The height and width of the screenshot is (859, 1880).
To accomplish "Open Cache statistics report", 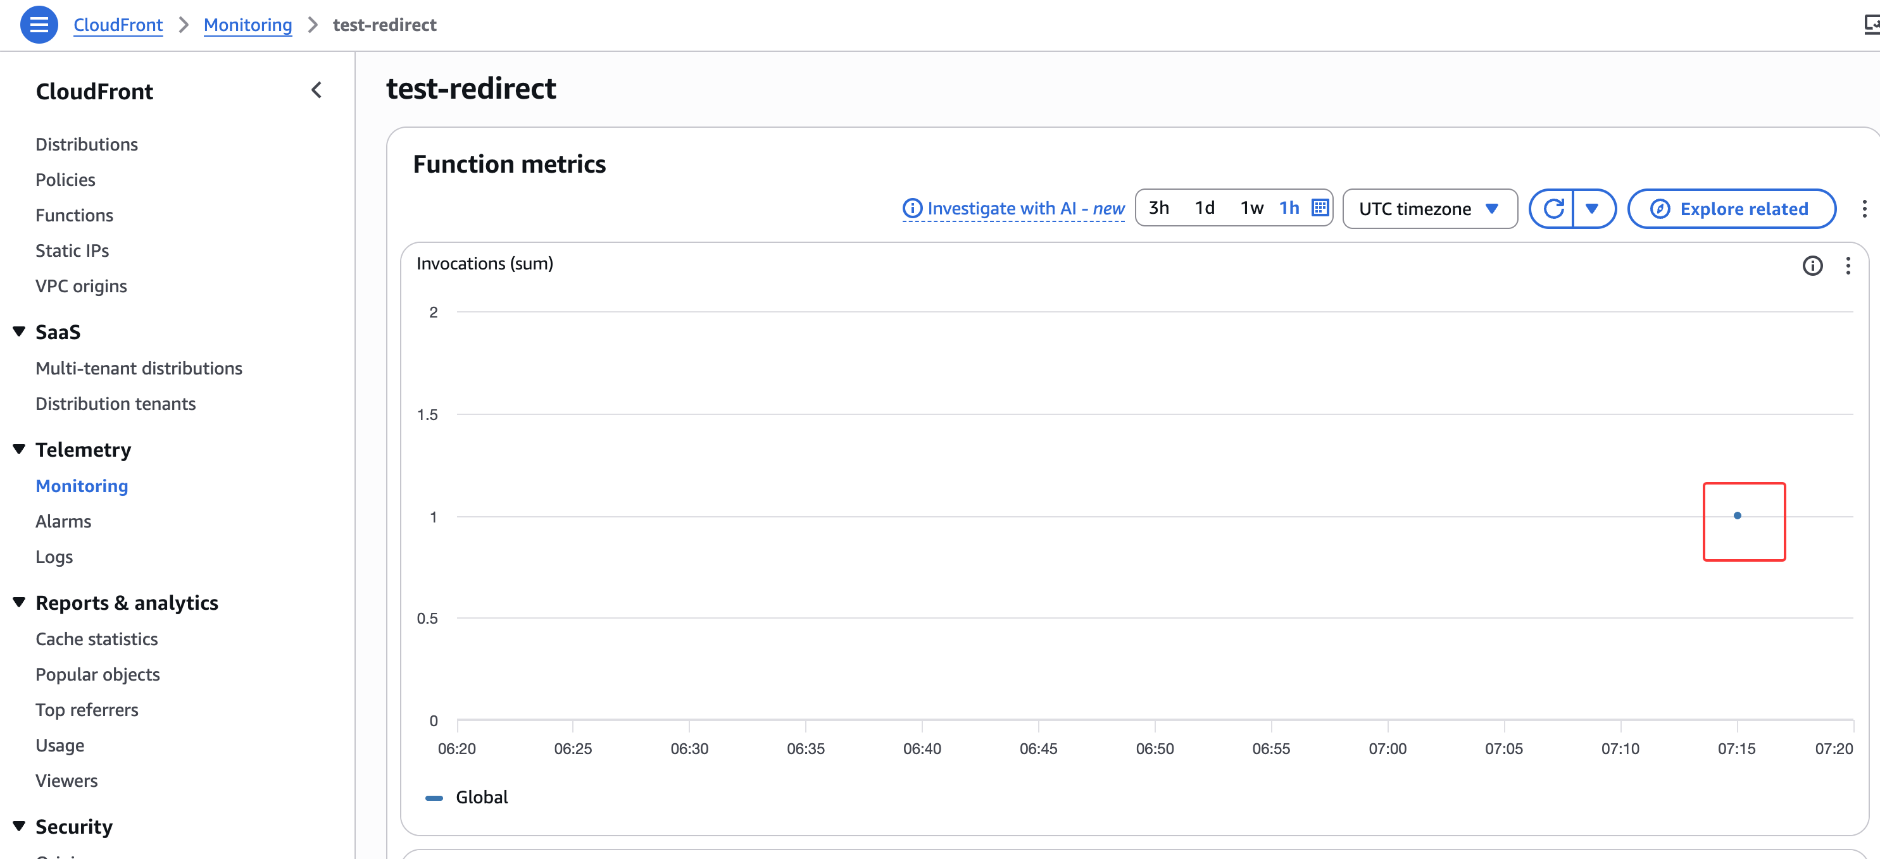I will point(96,639).
